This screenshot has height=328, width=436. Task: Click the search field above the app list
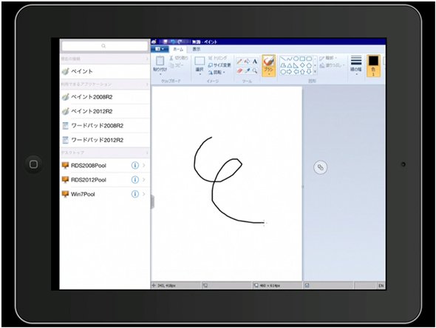coord(105,46)
